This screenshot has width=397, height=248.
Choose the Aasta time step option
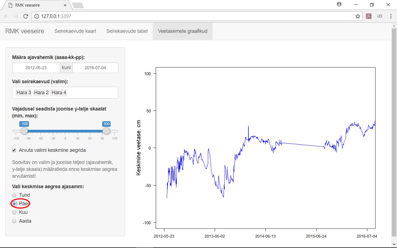[14, 221]
